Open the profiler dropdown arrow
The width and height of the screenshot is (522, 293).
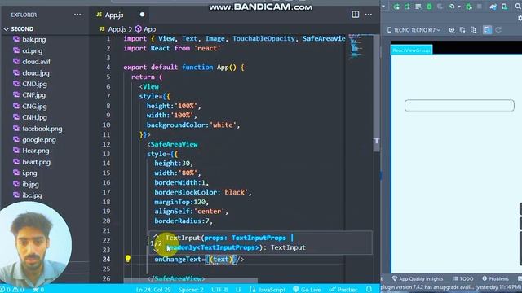pos(459,7)
